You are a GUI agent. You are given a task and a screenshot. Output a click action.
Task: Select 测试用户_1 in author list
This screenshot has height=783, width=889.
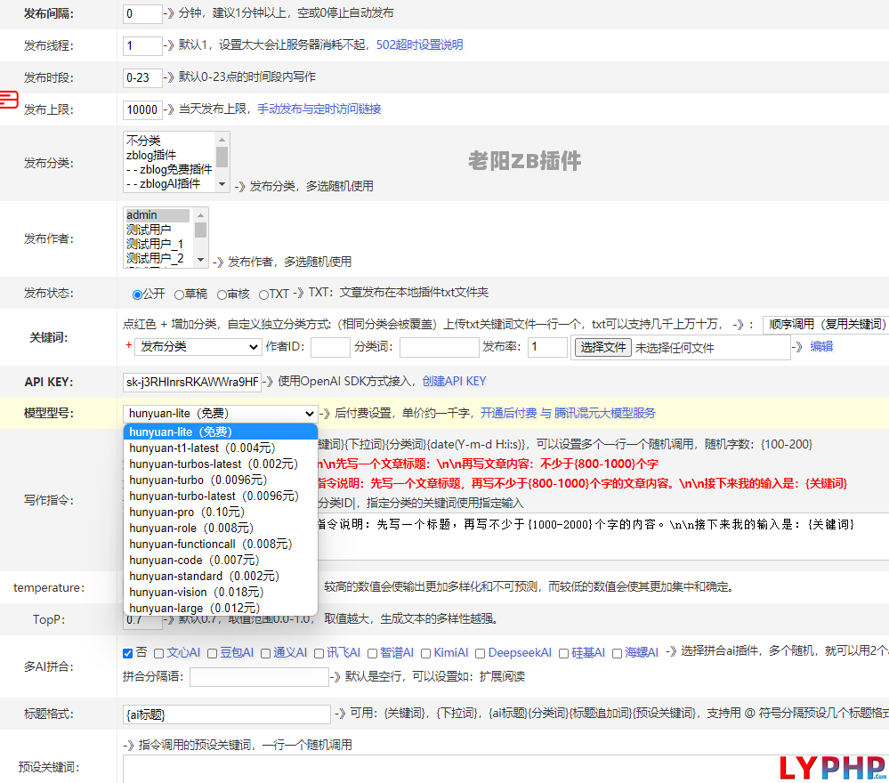(158, 244)
